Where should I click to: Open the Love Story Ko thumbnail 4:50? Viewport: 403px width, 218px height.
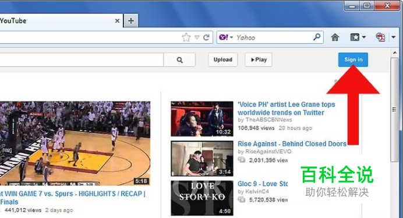point(202,198)
